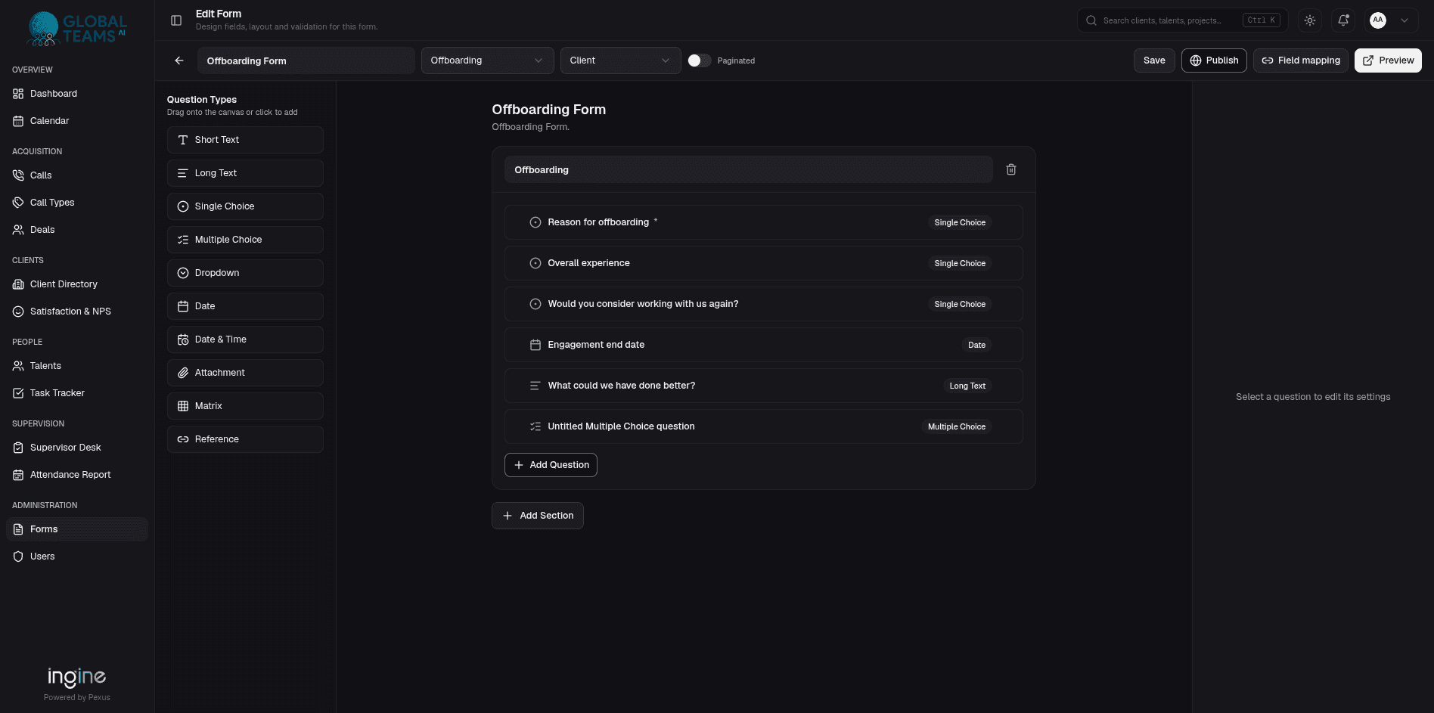Add a Long Text question type
1434x713 pixels.
coord(245,173)
